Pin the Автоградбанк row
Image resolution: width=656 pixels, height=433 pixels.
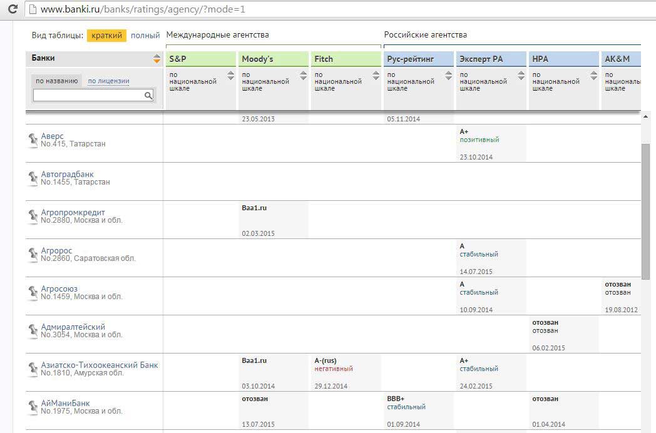33,178
